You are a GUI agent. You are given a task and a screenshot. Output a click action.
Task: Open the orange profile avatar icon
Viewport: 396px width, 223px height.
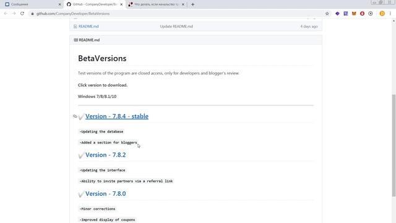click(x=382, y=14)
